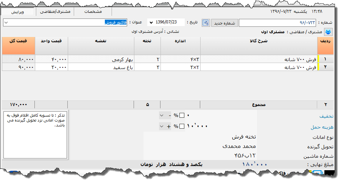Screen dimensions: 338x180
Task: Click the محمد محمدی receiver field
Action: 239,146
